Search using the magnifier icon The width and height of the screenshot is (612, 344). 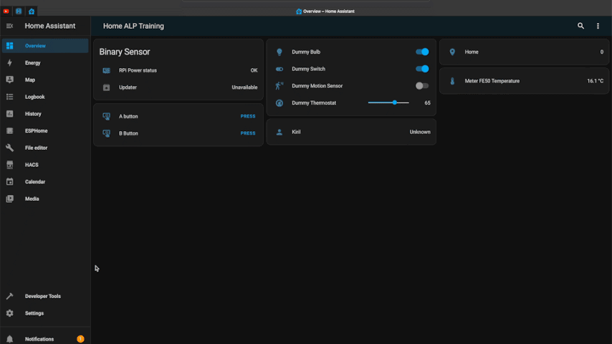(580, 26)
